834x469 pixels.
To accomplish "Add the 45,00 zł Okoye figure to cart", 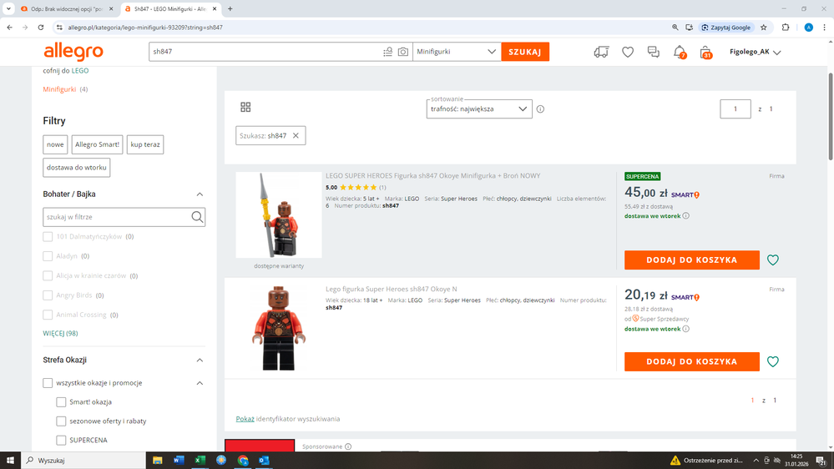I will tap(691, 260).
